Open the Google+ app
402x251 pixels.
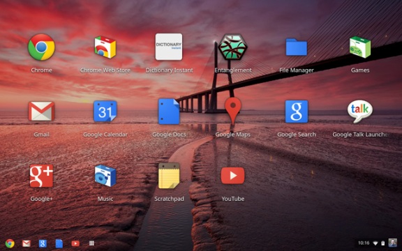41,176
